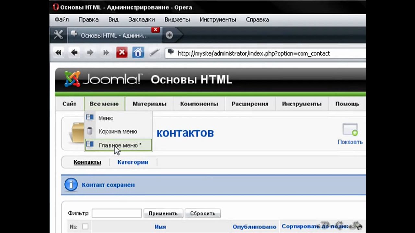This screenshot has height=233, width=415.
Task: Open the Файл menu
Action: (62, 20)
